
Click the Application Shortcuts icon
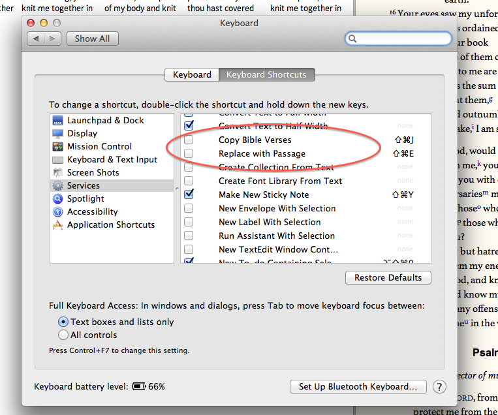[x=57, y=225]
